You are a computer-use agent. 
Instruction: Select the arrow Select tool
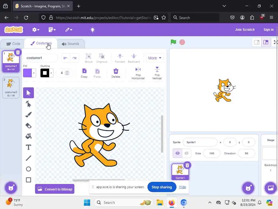point(28,93)
